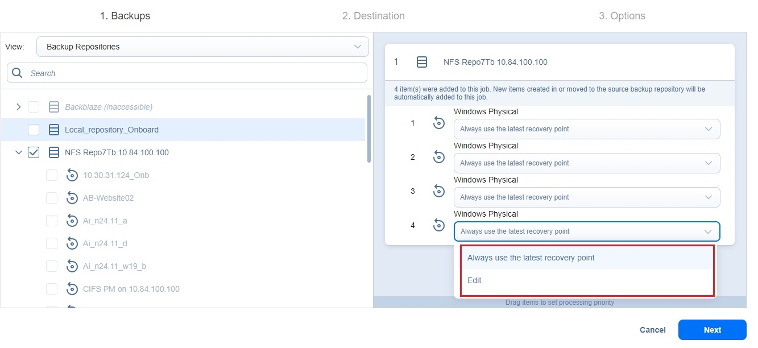Click the NFS Repo7Tb repository icon in tree
Screen dimensions: 758x348
(54, 152)
